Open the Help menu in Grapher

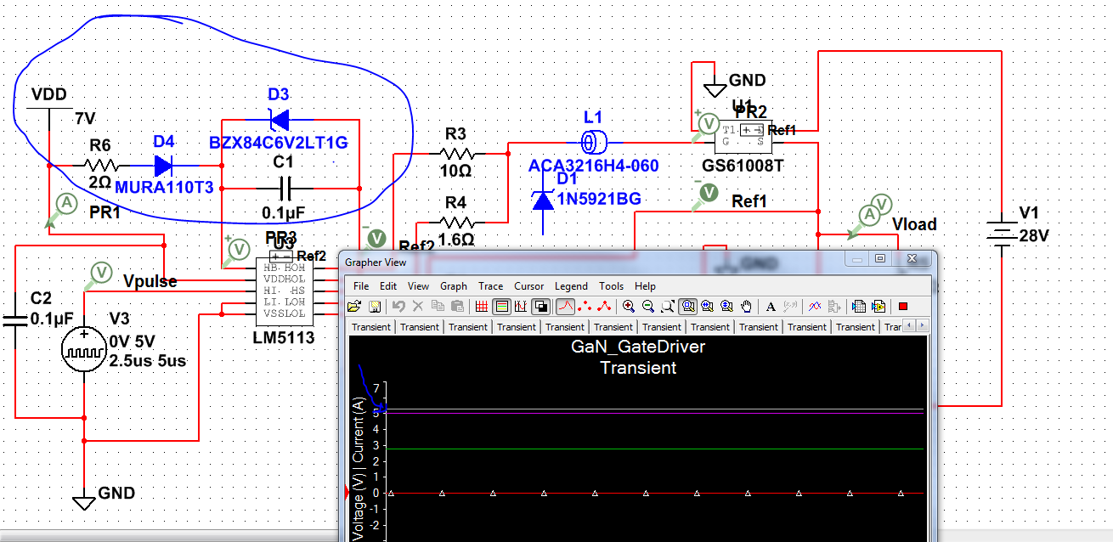(x=645, y=286)
